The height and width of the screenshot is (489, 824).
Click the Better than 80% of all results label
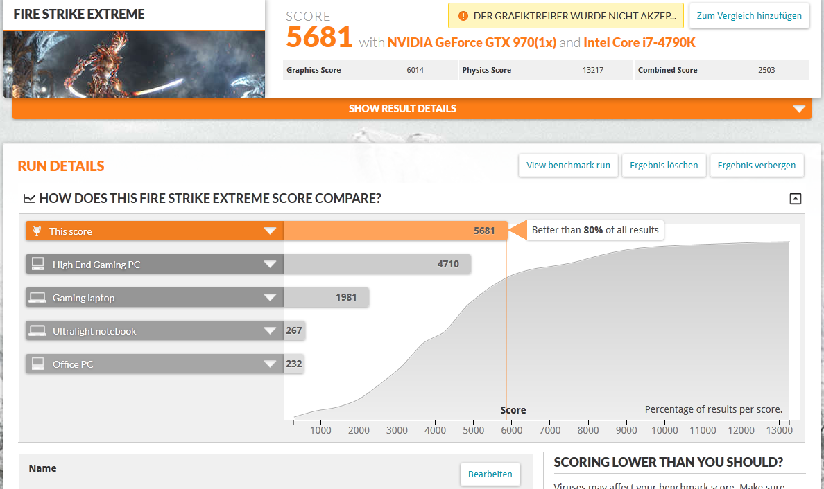pyautogui.click(x=595, y=230)
